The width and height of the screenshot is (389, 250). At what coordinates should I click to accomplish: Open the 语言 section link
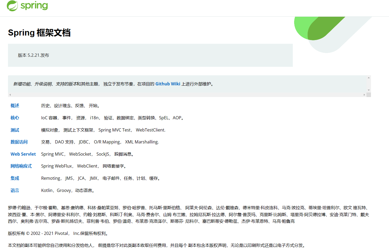(15, 190)
